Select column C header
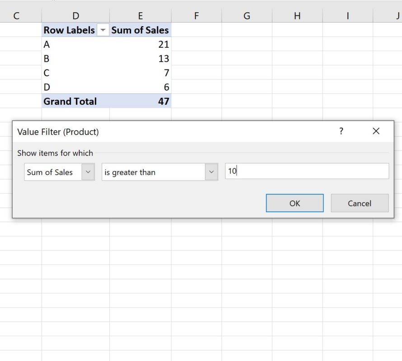 point(16,16)
